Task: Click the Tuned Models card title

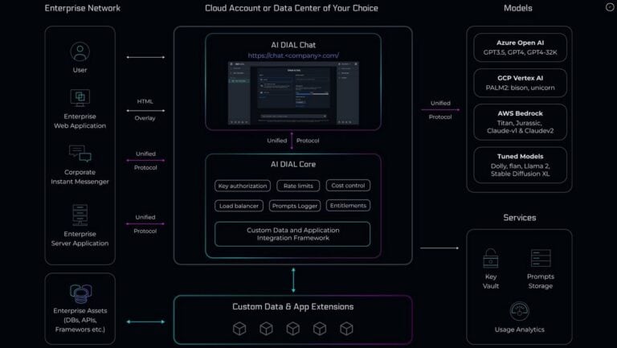Action: tap(521, 156)
